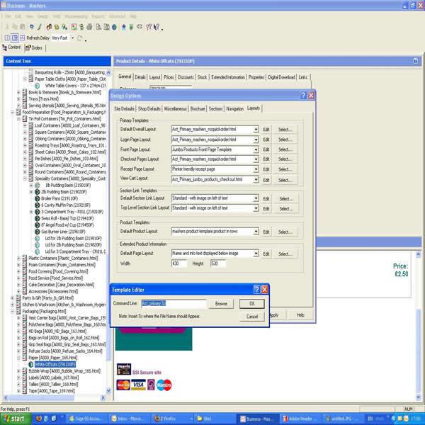Click the green down arrow toolbar icon

pos(131,27)
